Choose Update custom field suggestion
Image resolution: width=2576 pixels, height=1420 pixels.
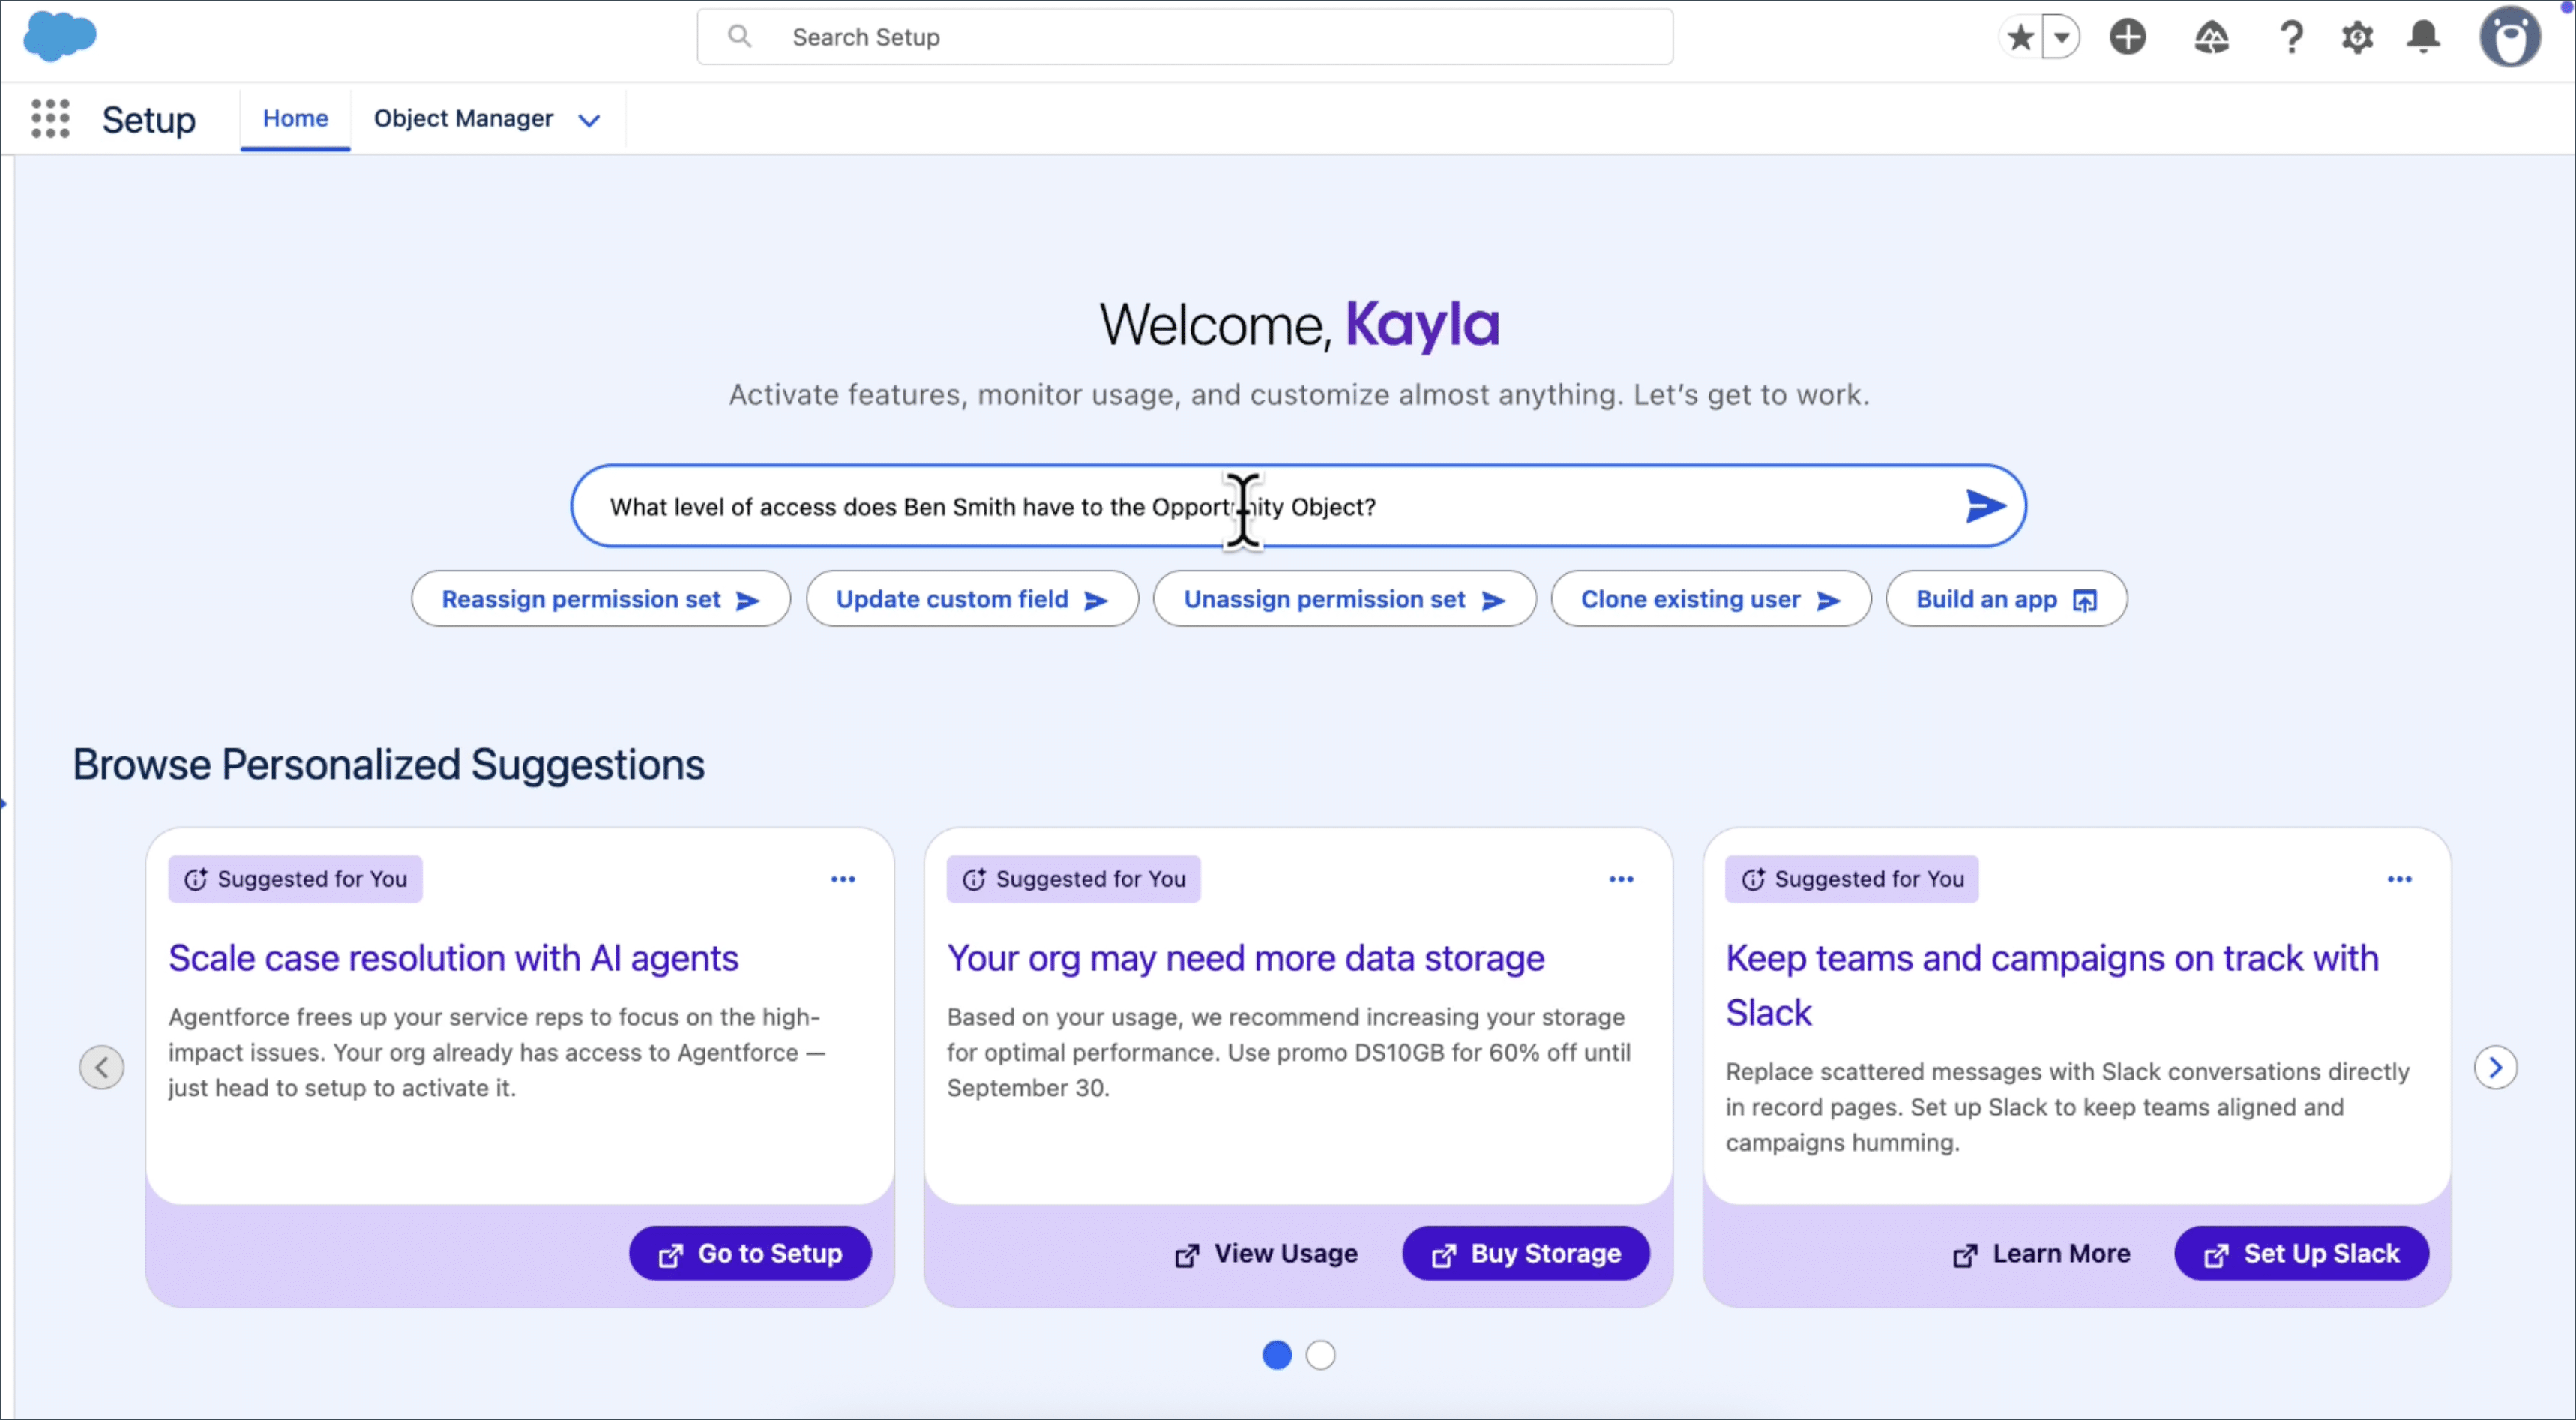pyautogui.click(x=972, y=599)
